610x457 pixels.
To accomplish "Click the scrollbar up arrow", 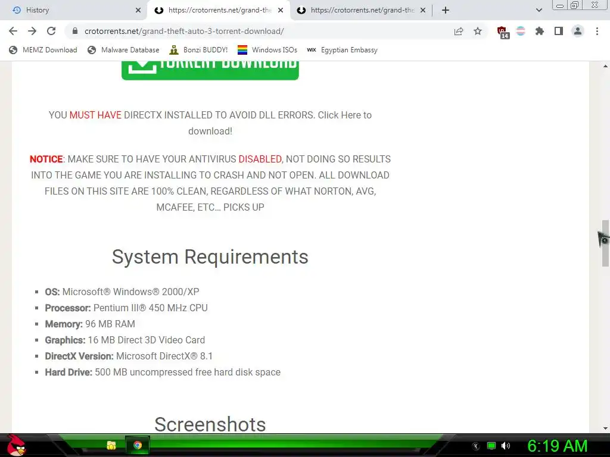I will (x=605, y=66).
